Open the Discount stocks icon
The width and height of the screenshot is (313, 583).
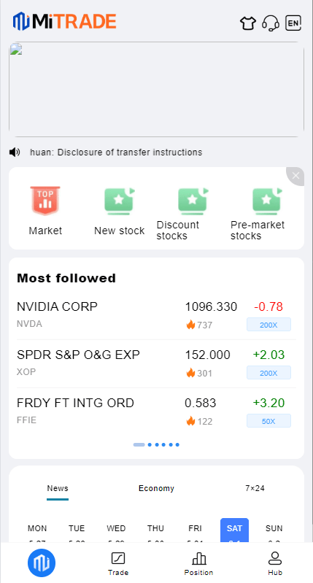[x=193, y=201]
